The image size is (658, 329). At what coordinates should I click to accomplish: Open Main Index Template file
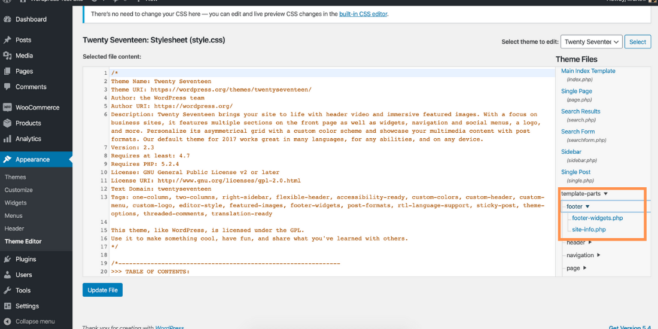point(588,71)
